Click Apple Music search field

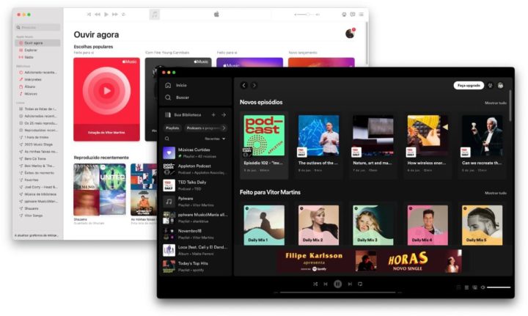tap(37, 27)
